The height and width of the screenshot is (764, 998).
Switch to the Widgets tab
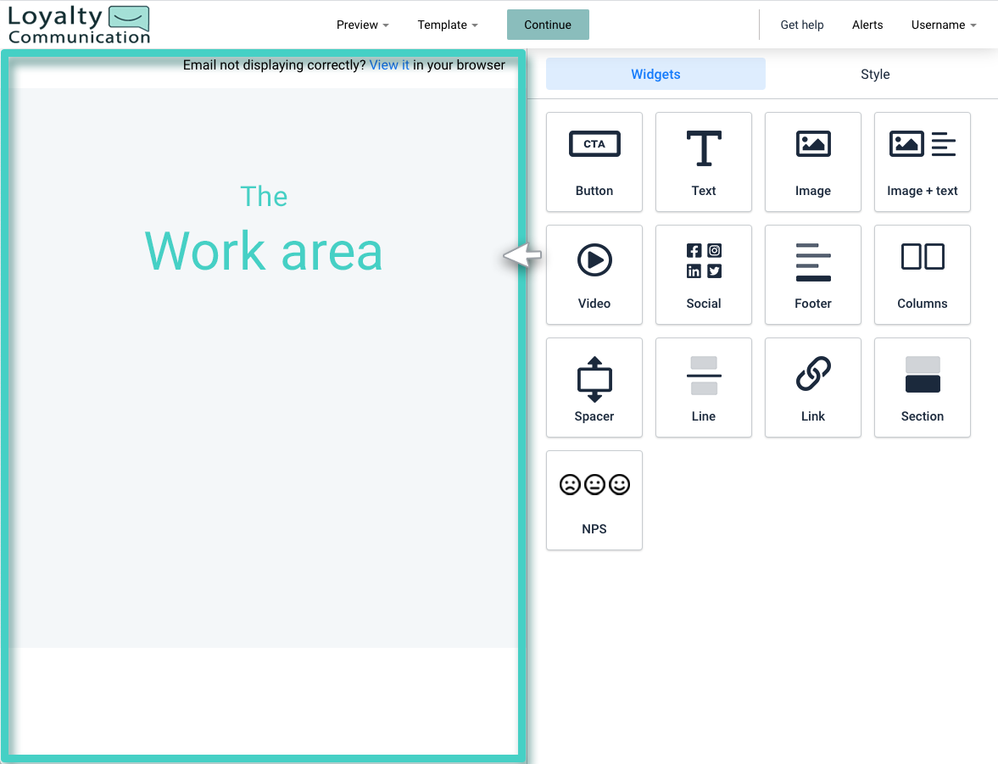(655, 74)
